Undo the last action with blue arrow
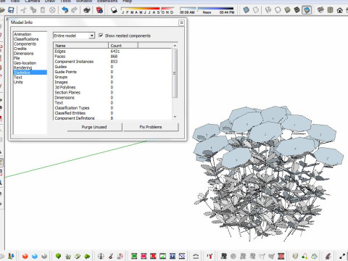348x261 pixels. coord(65,10)
